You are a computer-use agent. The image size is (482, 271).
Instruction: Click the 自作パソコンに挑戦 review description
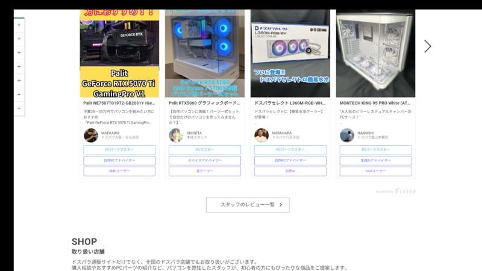click(204, 117)
